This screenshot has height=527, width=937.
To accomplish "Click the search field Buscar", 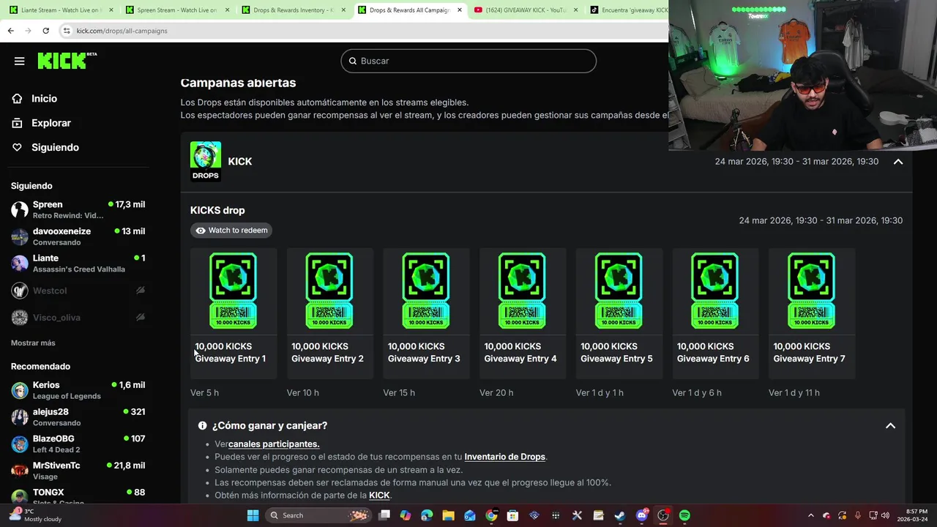I will [x=468, y=61].
